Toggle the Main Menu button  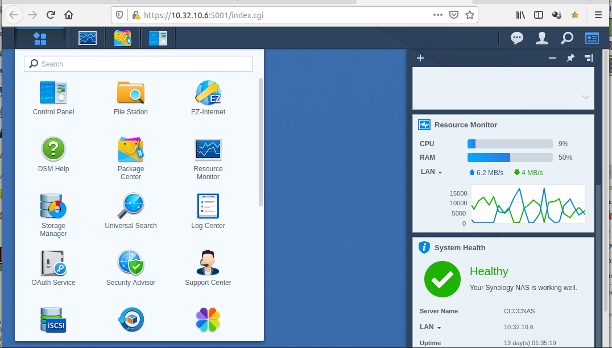coord(40,38)
